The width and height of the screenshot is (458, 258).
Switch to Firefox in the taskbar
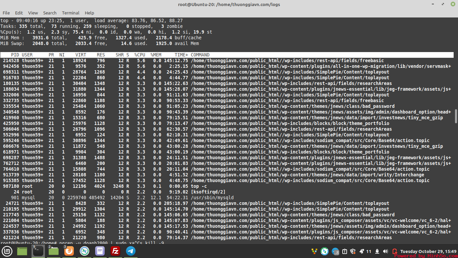[x=69, y=251]
